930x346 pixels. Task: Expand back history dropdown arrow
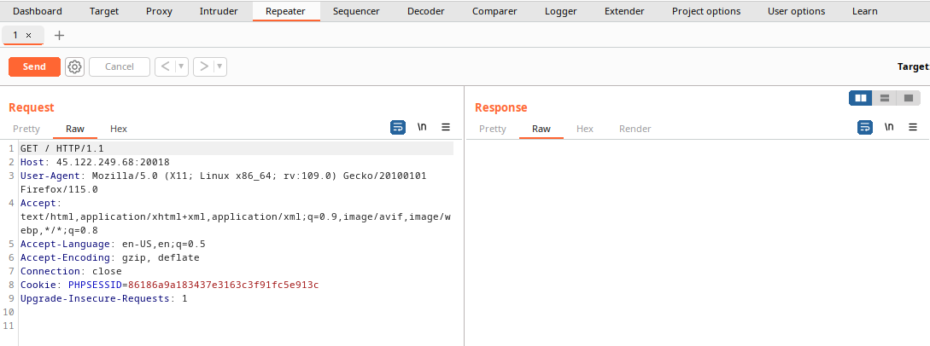tap(182, 66)
